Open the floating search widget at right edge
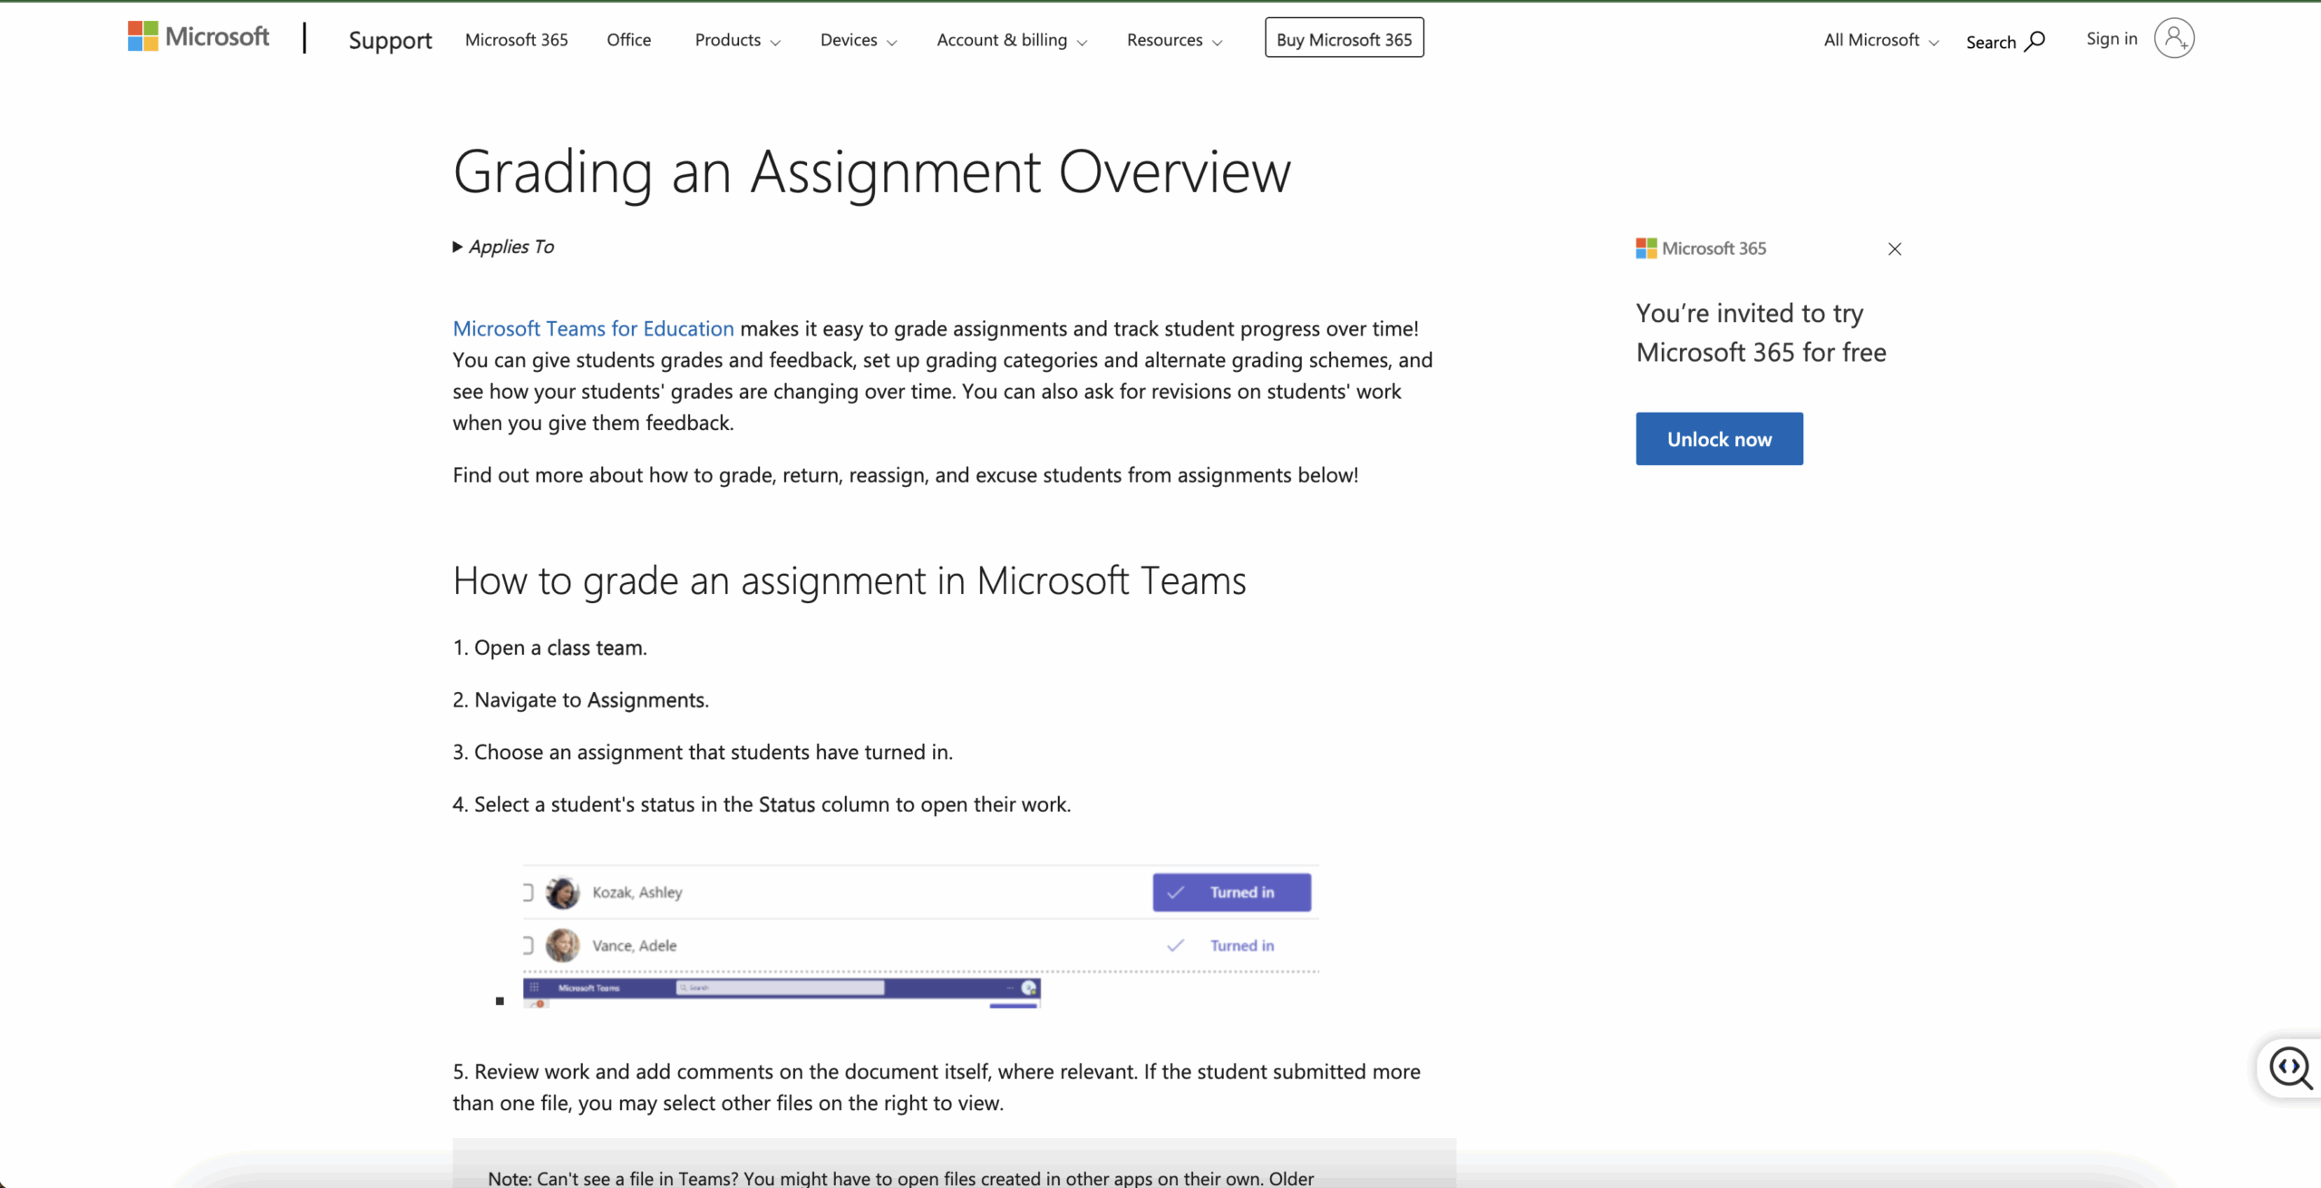The width and height of the screenshot is (2321, 1188). click(x=2290, y=1067)
